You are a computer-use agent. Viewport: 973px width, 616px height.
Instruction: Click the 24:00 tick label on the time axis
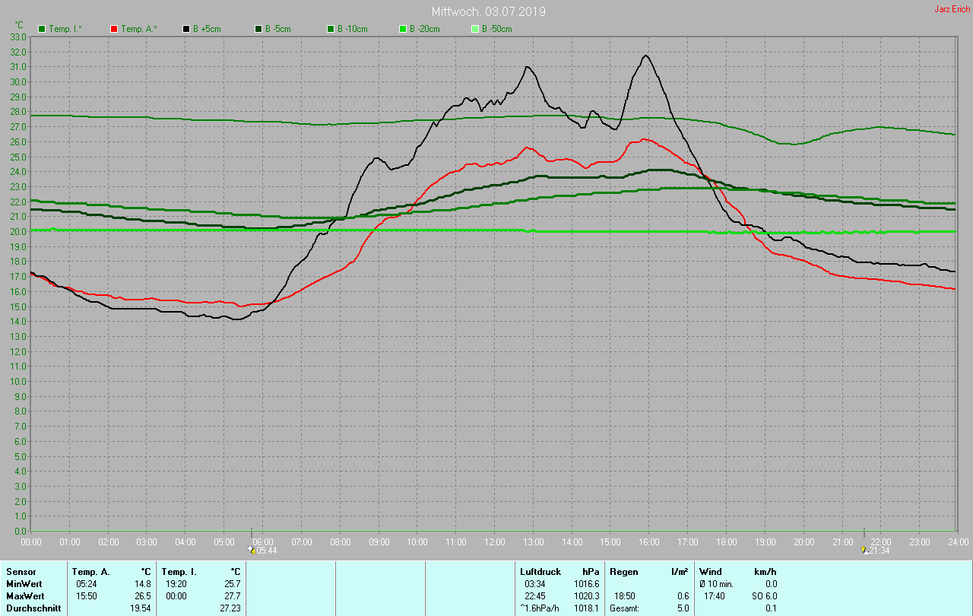[x=958, y=541]
